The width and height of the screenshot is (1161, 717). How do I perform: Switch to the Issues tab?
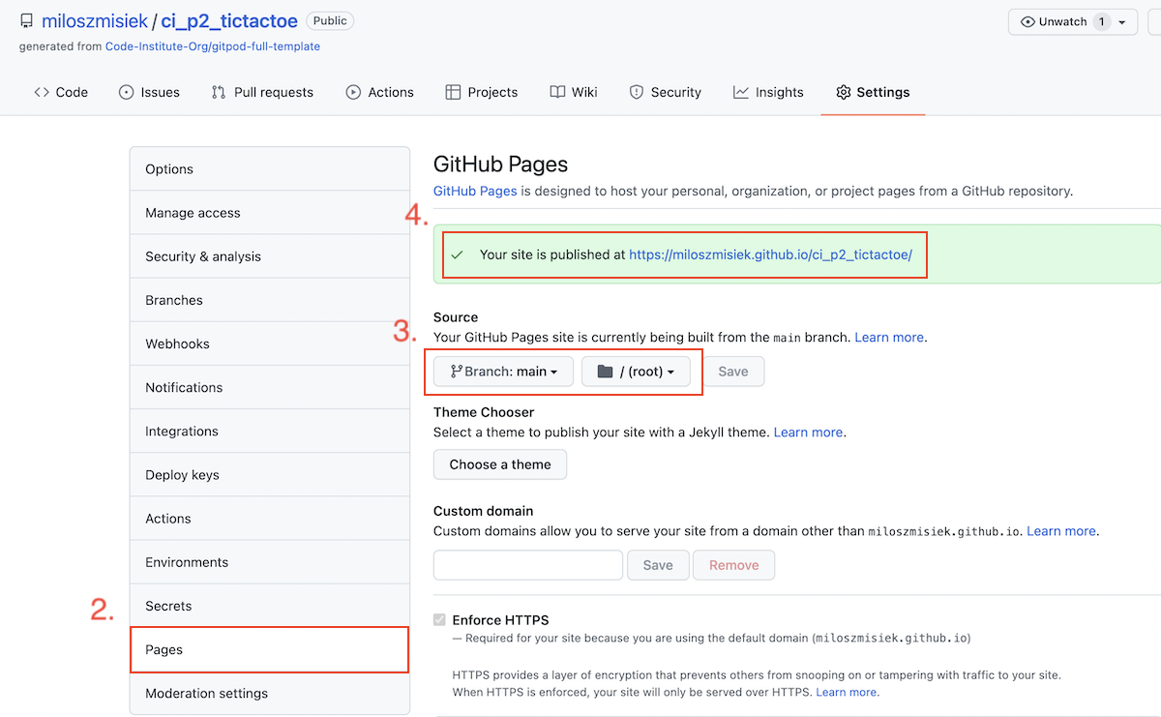pos(149,92)
